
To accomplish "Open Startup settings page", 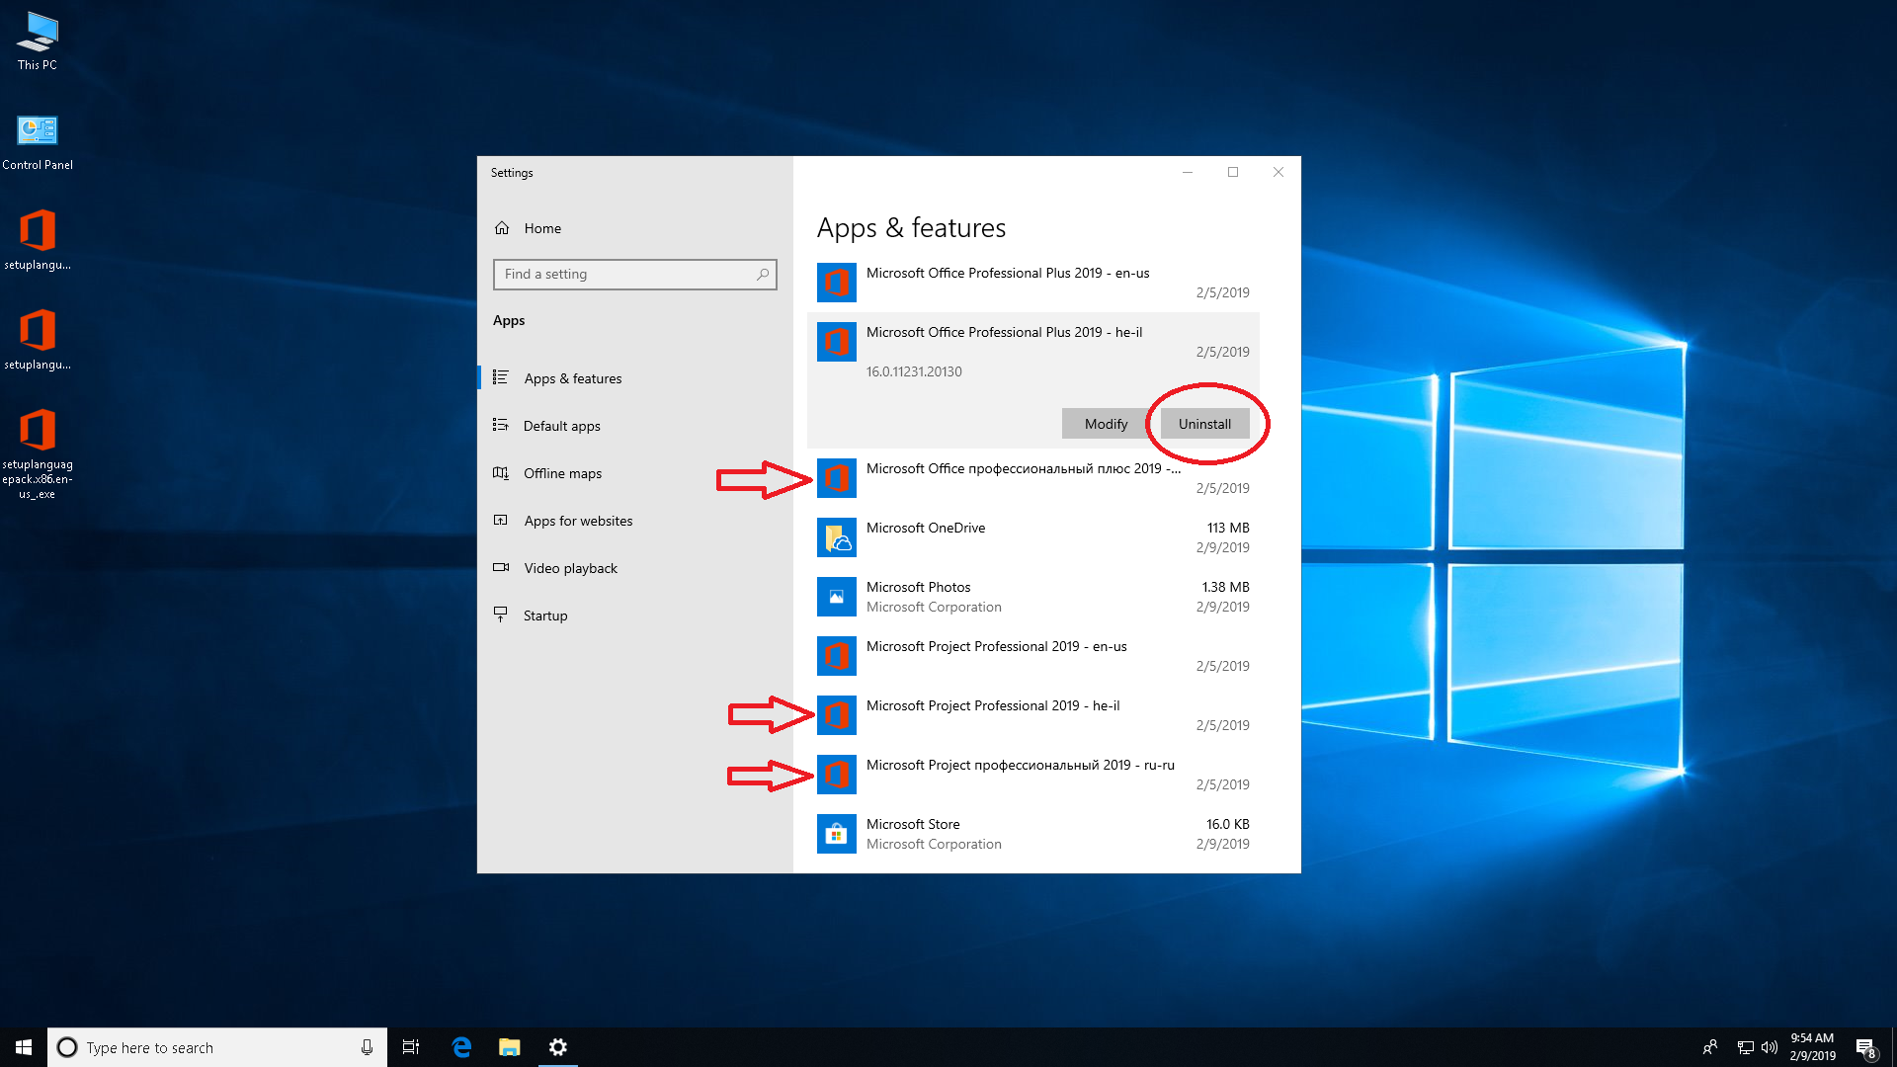I will coord(635,616).
